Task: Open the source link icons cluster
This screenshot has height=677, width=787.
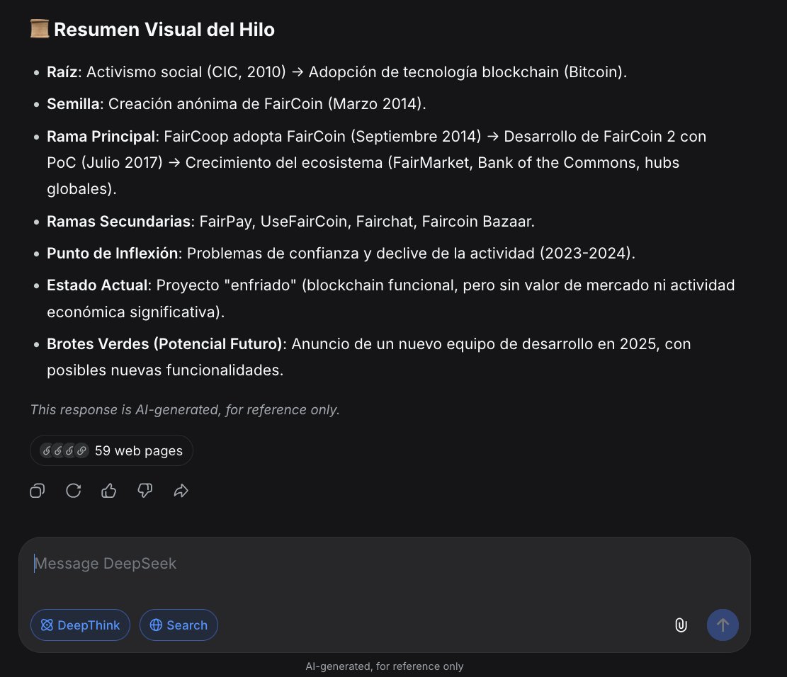Action: tap(64, 450)
